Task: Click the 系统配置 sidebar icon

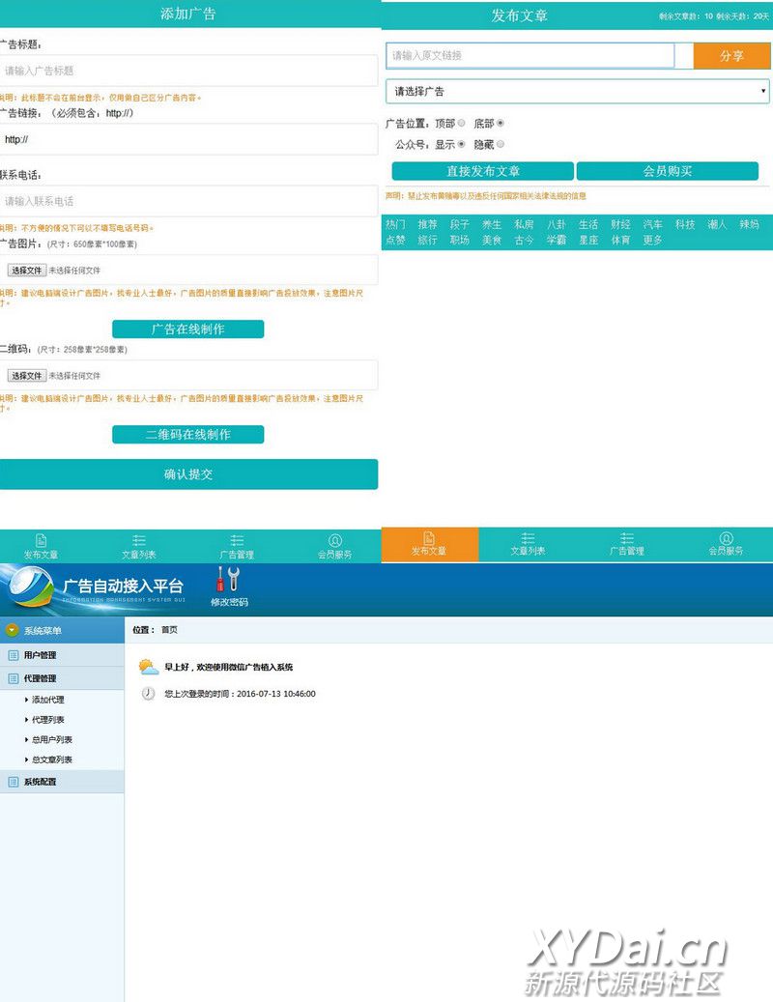Action: pyautogui.click(x=14, y=782)
